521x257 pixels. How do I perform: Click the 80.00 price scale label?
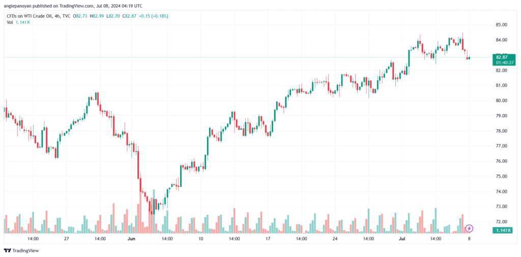point(502,101)
